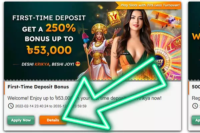This screenshot has width=200, height=133.
Task: Click the orange airplane graphic
Action: point(166,19)
